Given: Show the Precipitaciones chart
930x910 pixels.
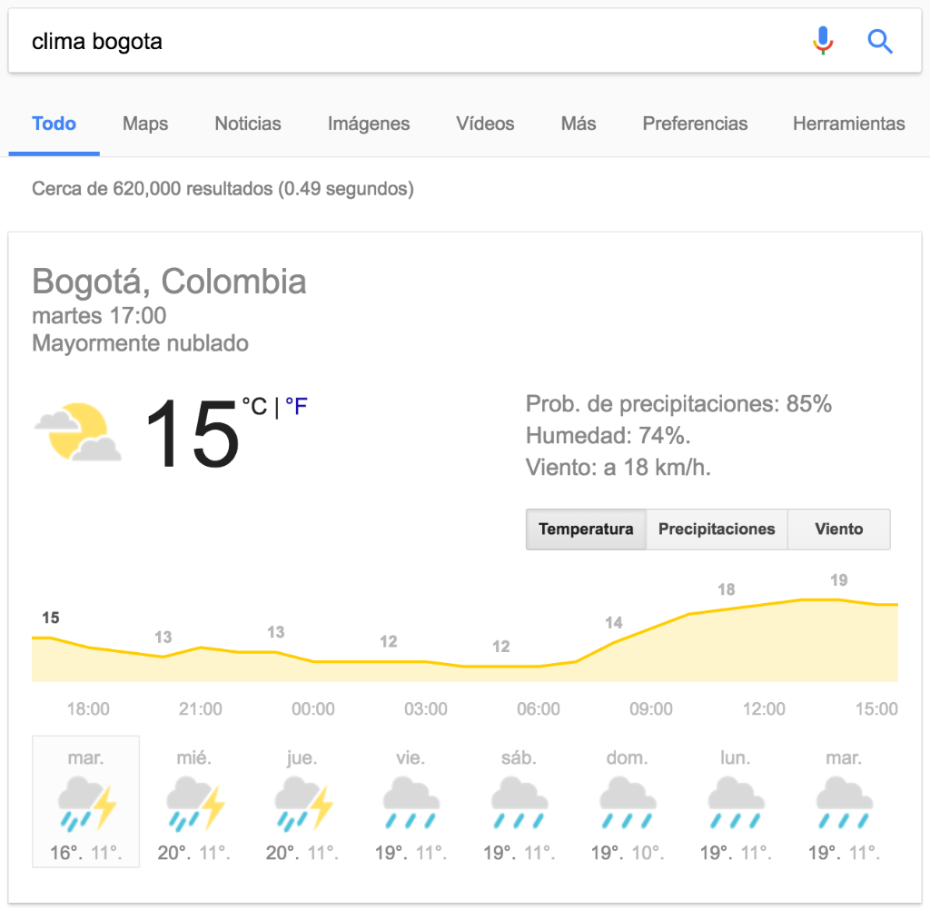Looking at the screenshot, I should click(x=717, y=529).
